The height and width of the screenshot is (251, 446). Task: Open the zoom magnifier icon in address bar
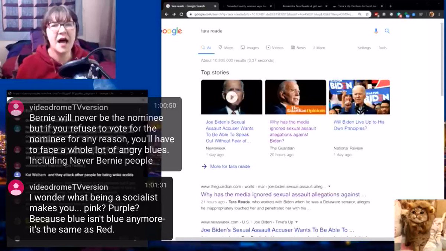point(360,14)
